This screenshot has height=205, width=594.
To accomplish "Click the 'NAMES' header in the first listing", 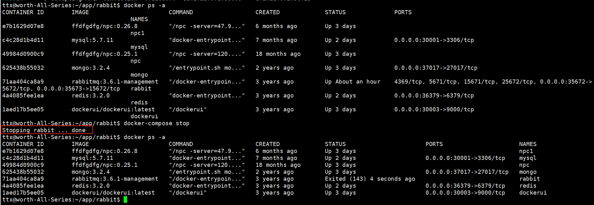I will (x=139, y=19).
